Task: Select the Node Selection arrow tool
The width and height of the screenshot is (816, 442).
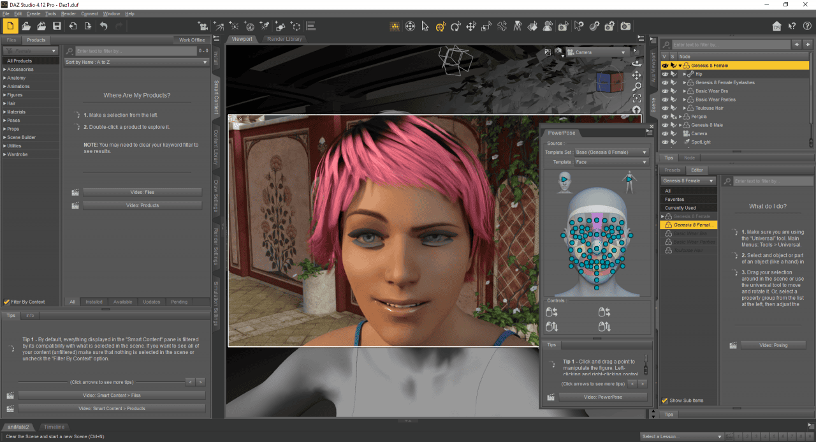Action: [x=425, y=26]
